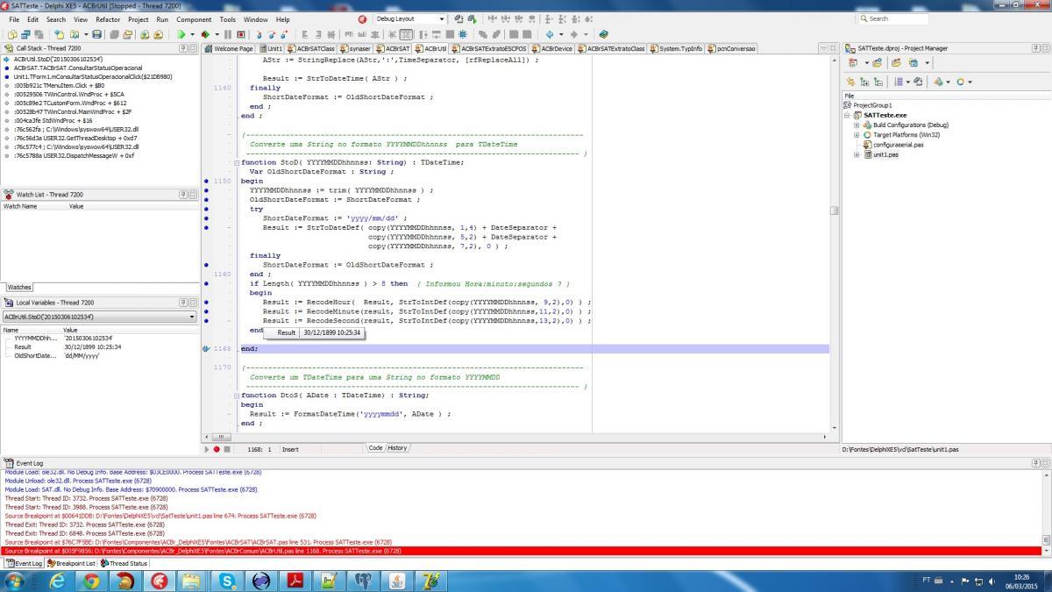Expand Target Platforms (Win32) node
Viewport: 1052px width, 592px height.
[857, 135]
